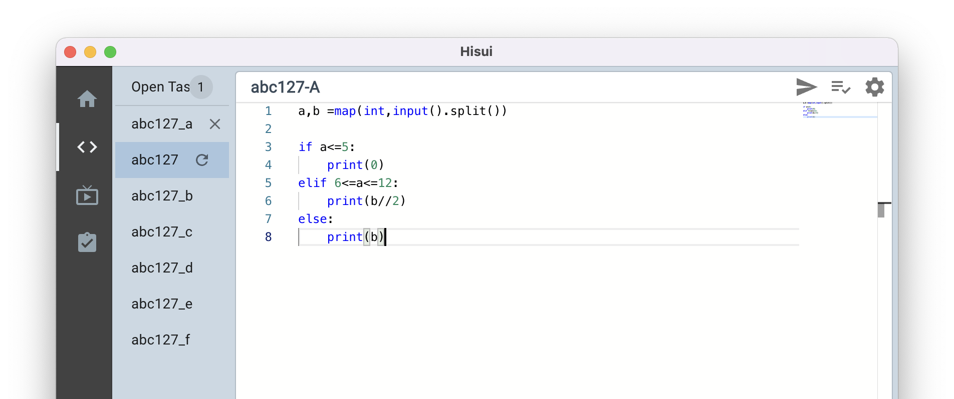The width and height of the screenshot is (954, 399).
Task: Submit code with the send icon
Action: tap(806, 87)
